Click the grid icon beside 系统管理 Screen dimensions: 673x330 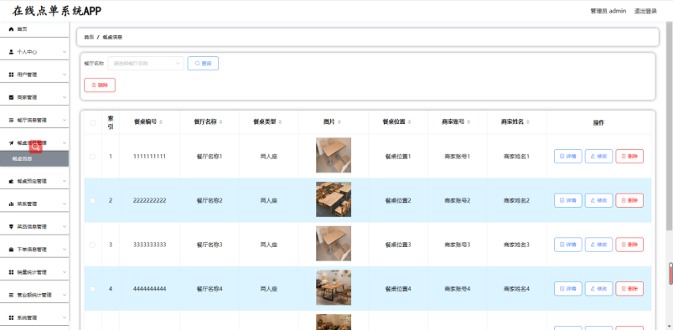(11, 317)
